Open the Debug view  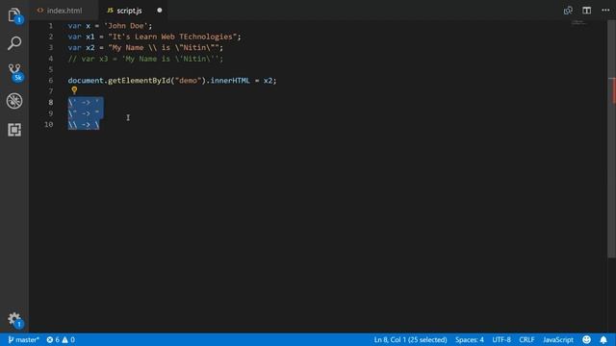14,101
